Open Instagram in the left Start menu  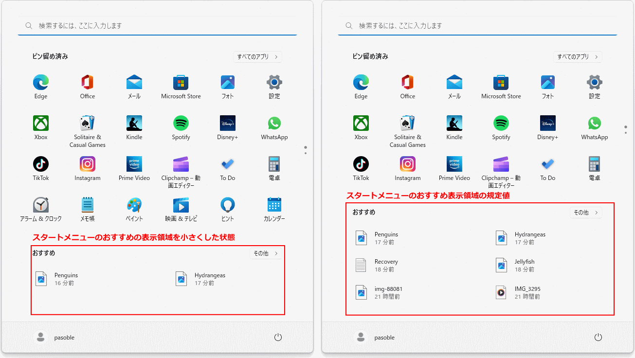tap(88, 169)
